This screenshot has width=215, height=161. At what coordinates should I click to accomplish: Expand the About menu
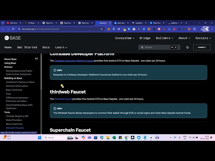click(184, 38)
